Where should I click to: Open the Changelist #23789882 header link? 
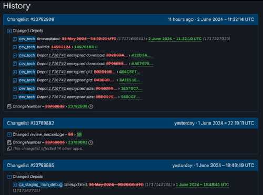(31, 123)
